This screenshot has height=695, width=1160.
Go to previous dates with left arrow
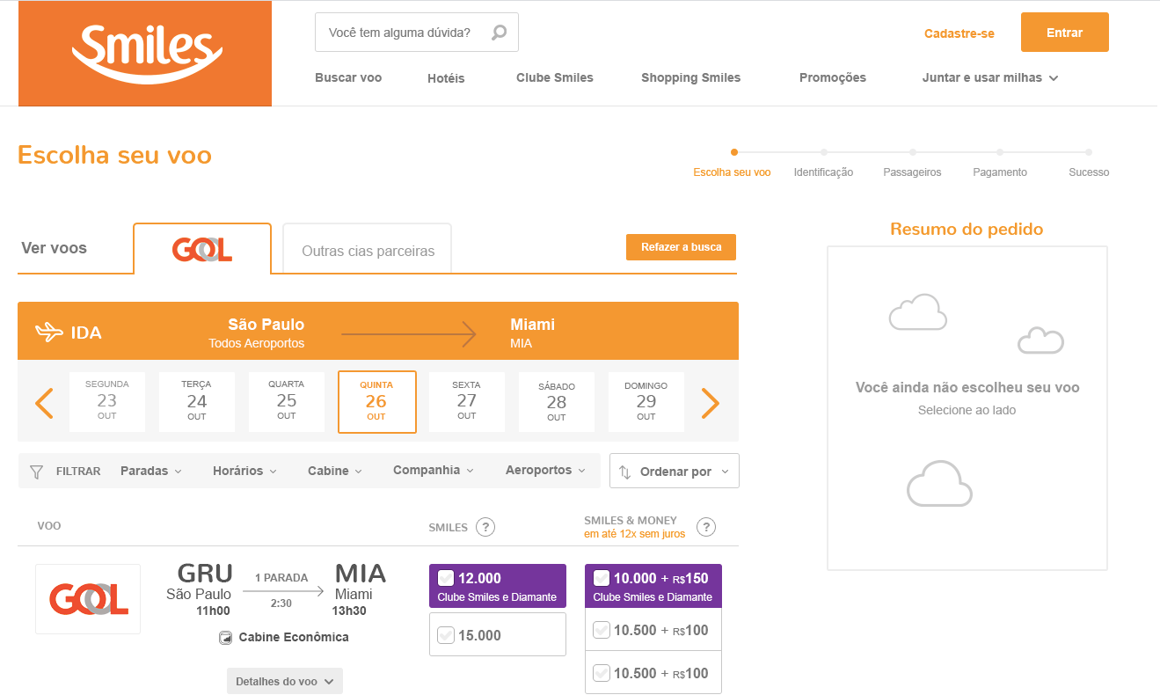[44, 403]
